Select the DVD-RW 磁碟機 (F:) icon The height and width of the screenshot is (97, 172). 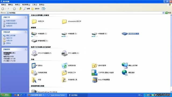click(34, 53)
